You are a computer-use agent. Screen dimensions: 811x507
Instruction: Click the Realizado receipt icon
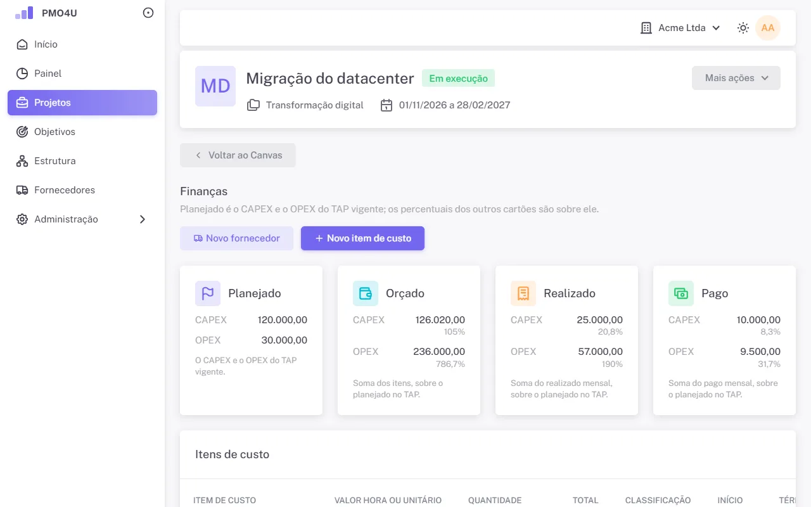pyautogui.click(x=523, y=293)
